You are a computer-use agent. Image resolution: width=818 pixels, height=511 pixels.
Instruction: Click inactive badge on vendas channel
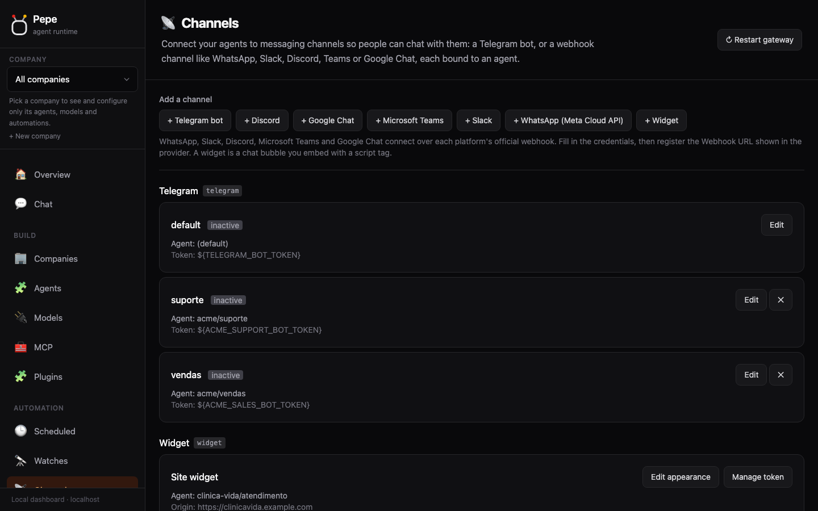click(x=226, y=375)
